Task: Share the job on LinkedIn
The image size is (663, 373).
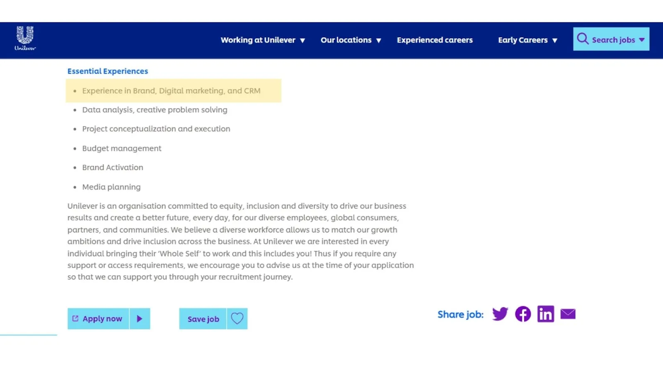Action: (x=545, y=314)
